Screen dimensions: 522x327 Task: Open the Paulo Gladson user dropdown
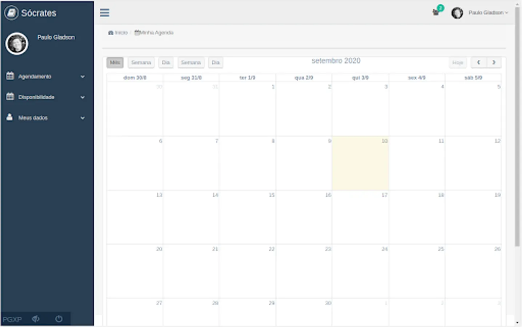coord(488,13)
